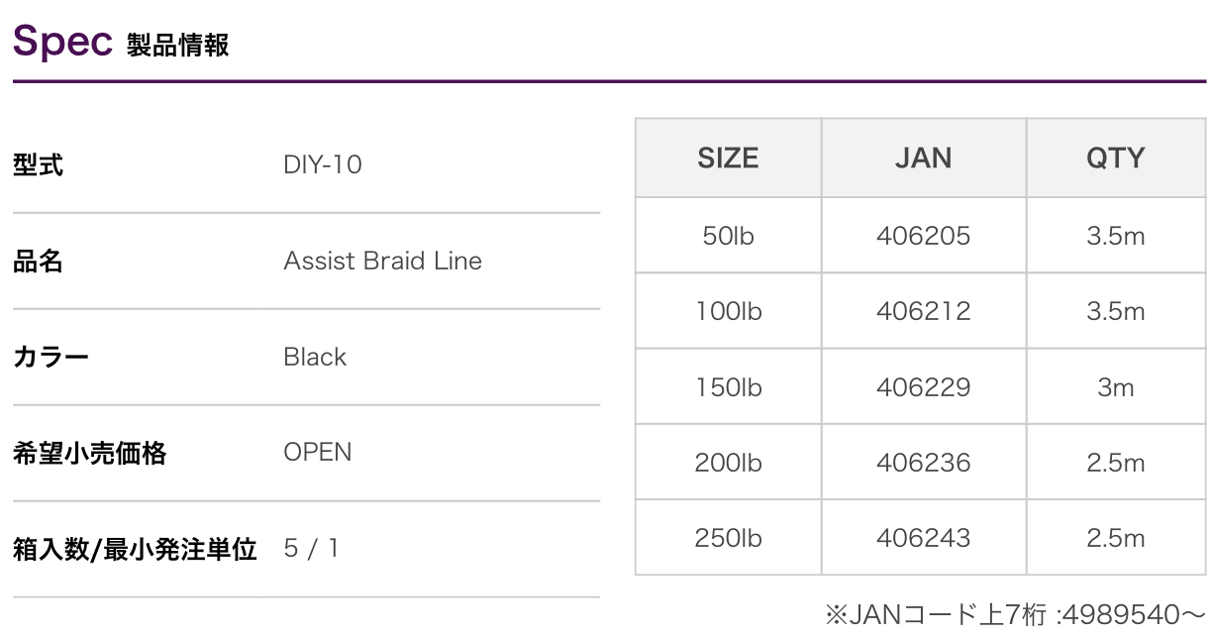Click the DIY-10 model value
1210x638 pixels.
pyautogui.click(x=323, y=164)
